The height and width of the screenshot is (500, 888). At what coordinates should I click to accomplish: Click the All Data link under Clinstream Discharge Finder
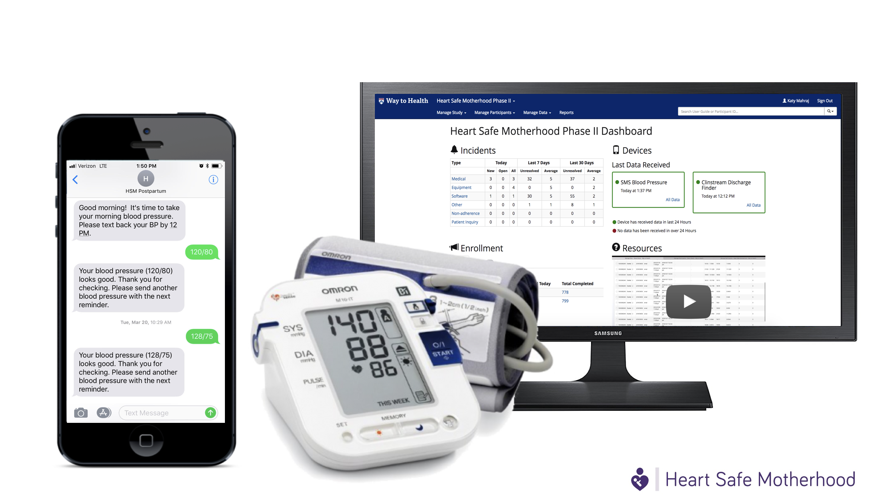753,205
